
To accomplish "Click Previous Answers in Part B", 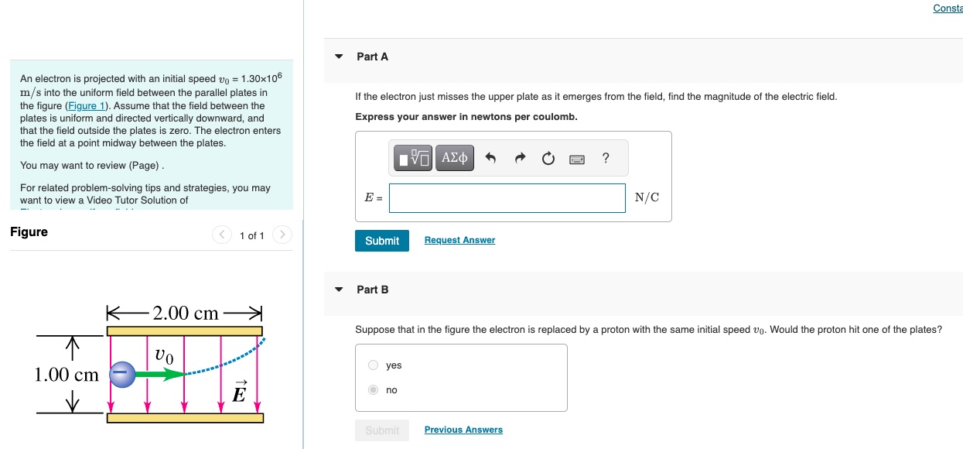I will [x=463, y=430].
